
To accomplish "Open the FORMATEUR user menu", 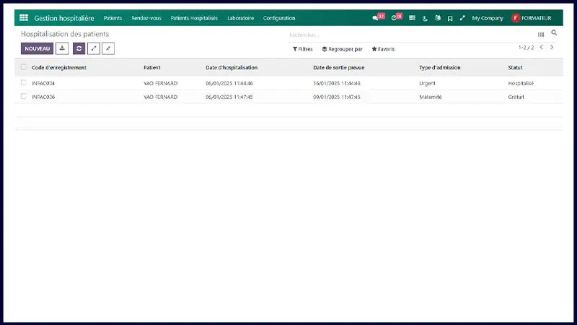I will coord(532,17).
